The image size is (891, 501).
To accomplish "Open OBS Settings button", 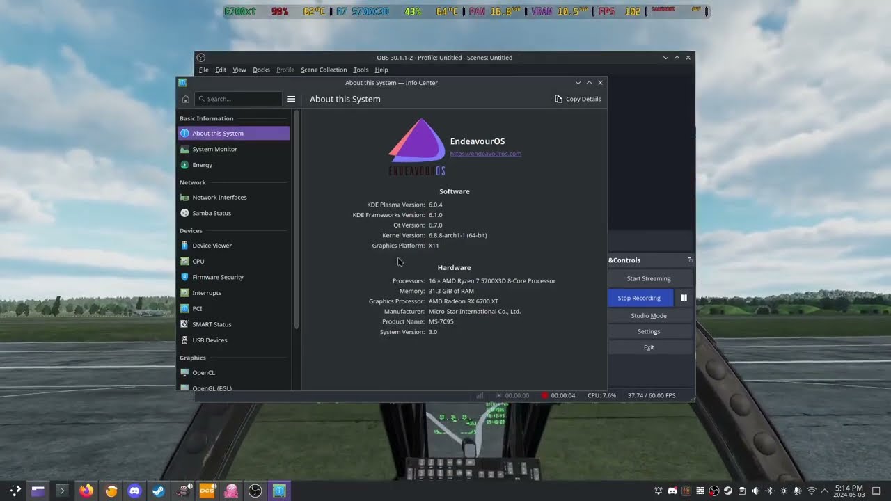I will point(649,331).
